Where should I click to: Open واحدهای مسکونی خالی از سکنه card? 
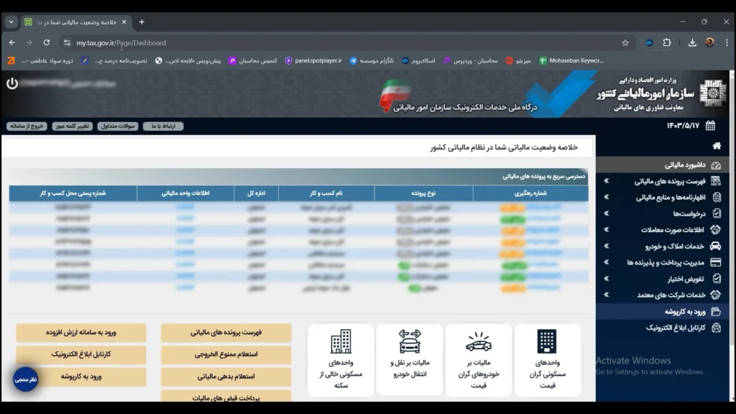point(341,360)
